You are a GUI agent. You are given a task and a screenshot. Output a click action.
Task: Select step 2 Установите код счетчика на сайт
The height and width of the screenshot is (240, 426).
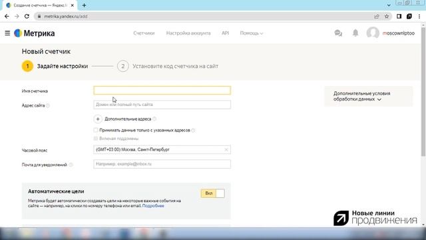click(168, 66)
